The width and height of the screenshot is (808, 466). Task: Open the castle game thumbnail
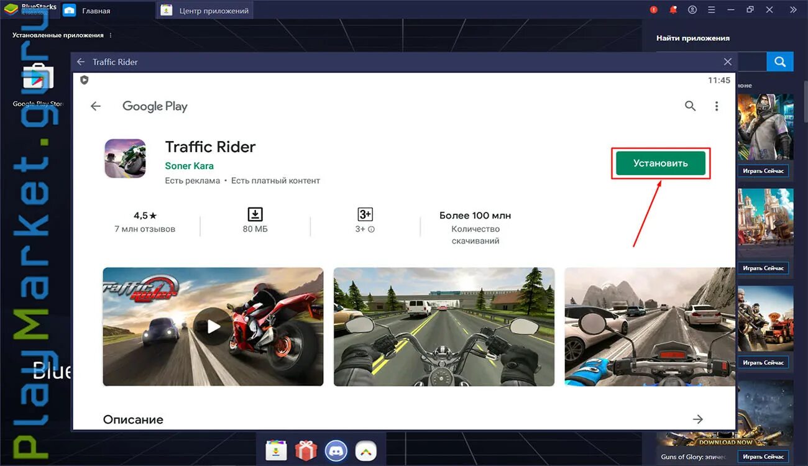coord(765,224)
